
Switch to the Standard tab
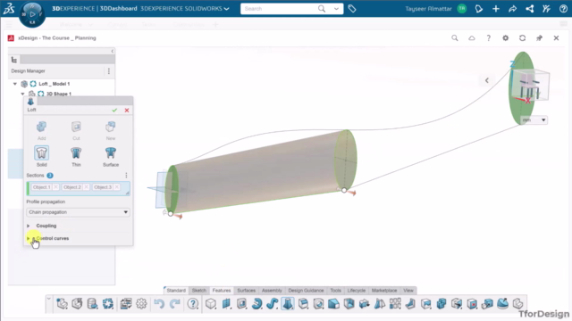pyautogui.click(x=176, y=291)
